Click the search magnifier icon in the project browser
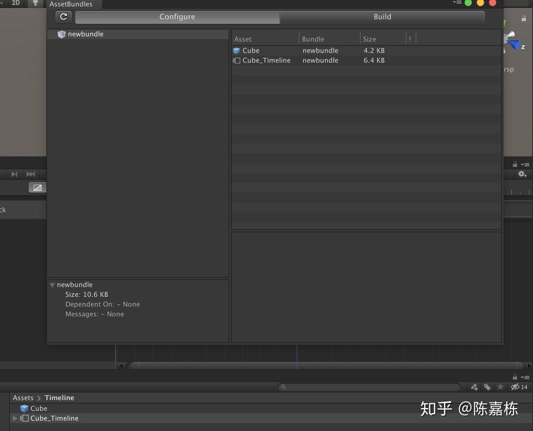This screenshot has width=533, height=431. pos(284,387)
